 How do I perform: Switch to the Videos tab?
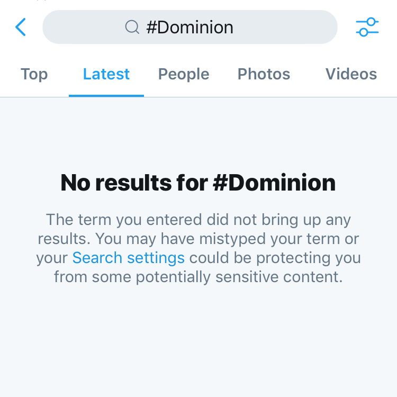(351, 74)
